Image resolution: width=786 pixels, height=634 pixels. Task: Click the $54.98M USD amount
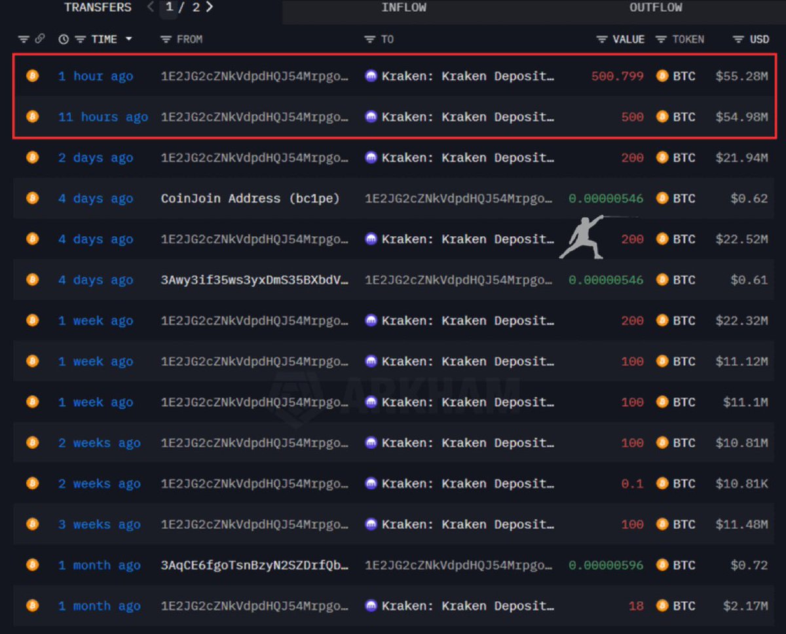(x=741, y=116)
